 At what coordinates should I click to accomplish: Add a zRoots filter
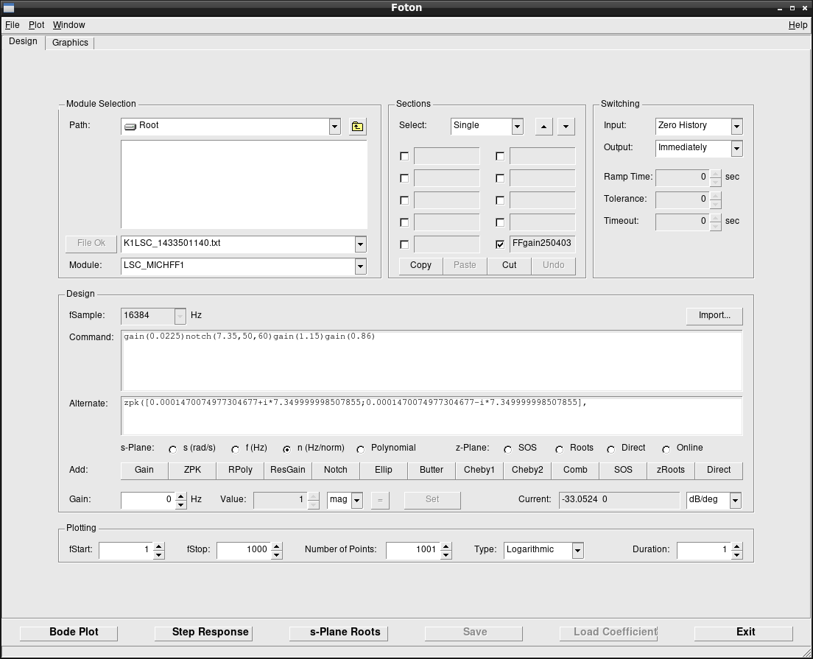671,471
